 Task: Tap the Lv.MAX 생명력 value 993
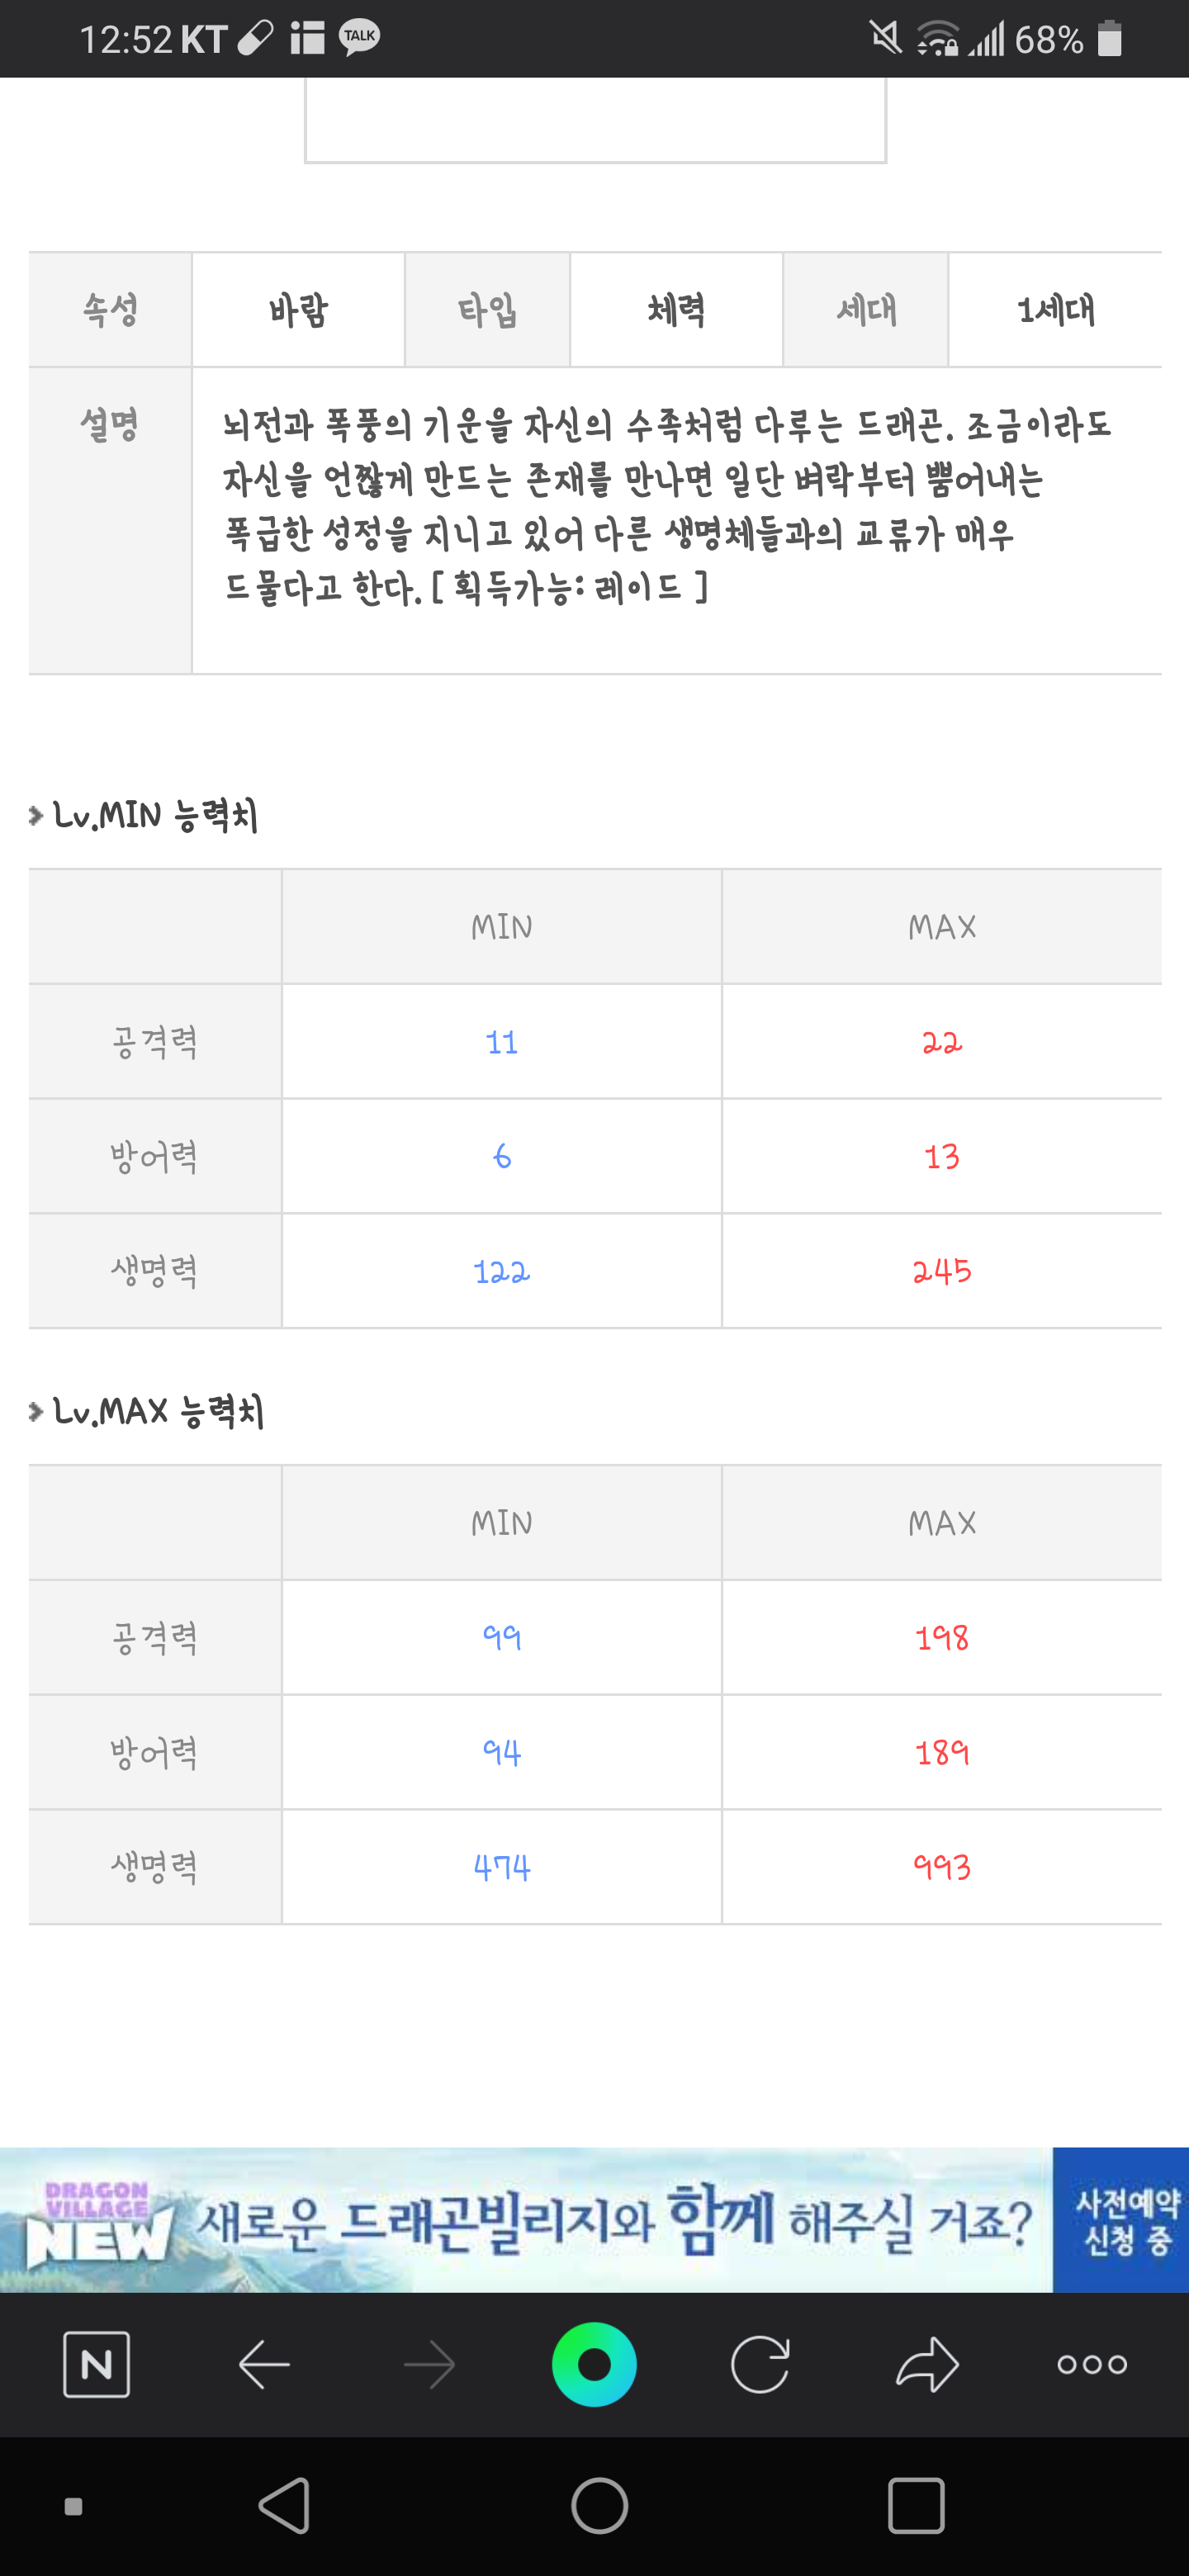[x=941, y=1867]
